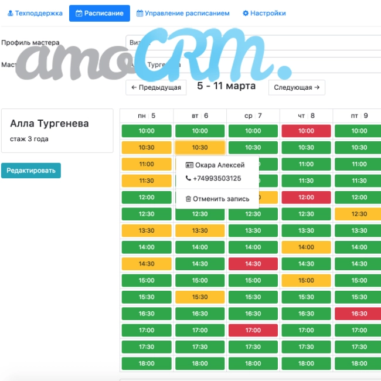Select Monday 11:00 yellow slot
The image size is (381, 381).
pos(147,164)
